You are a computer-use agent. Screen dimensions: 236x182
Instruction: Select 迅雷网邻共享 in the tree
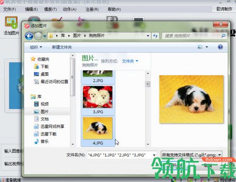click(49, 127)
